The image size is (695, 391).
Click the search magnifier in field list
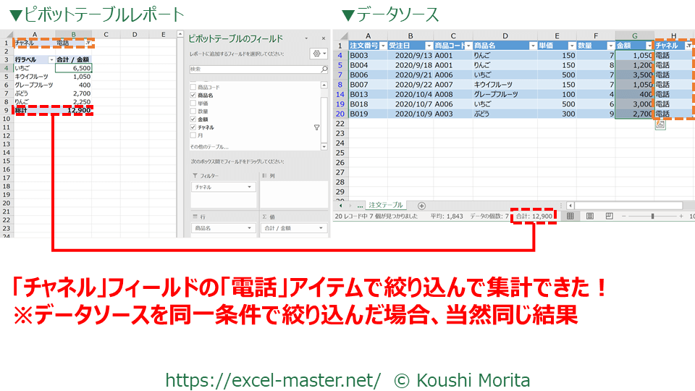[324, 70]
